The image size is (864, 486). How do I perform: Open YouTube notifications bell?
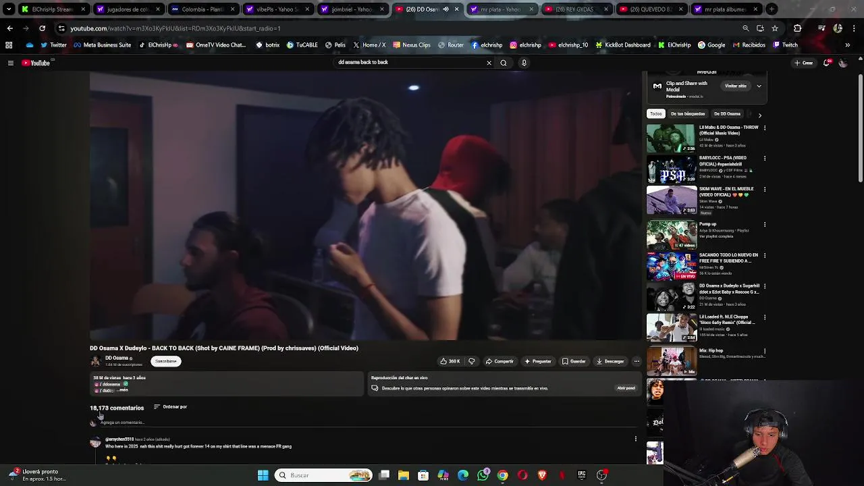pos(827,63)
